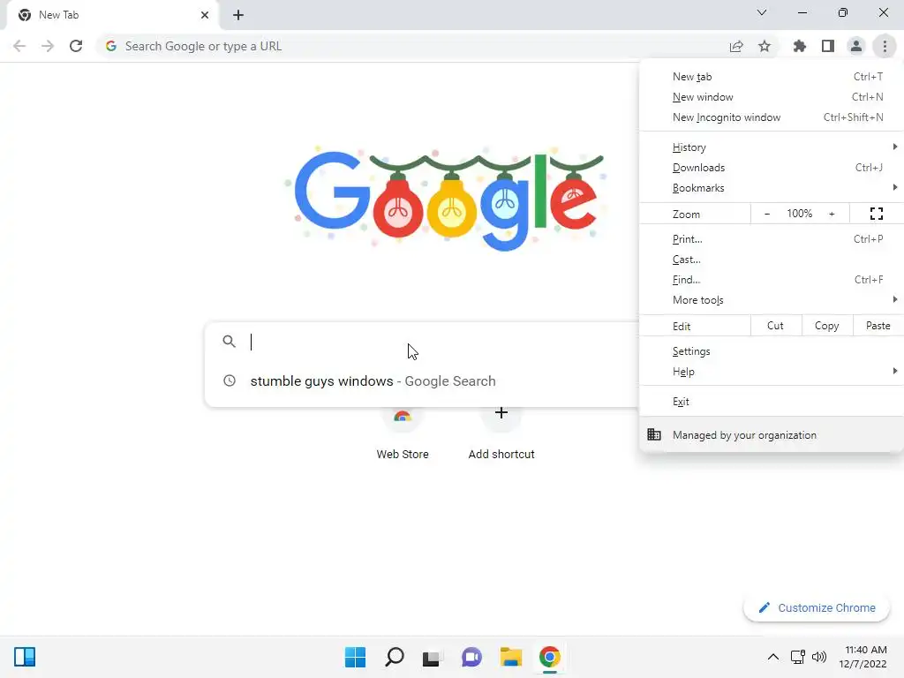Screen dimensions: 904x678
Task: Reload the page with refresh icon
Action: tap(76, 46)
